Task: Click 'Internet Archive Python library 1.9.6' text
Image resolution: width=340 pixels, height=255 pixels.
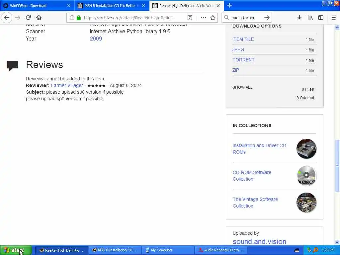Action: (130, 31)
